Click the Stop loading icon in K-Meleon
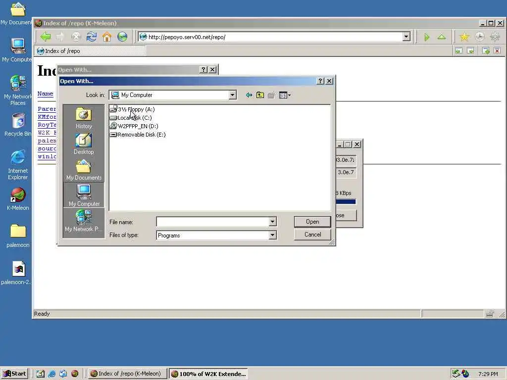 (x=76, y=37)
